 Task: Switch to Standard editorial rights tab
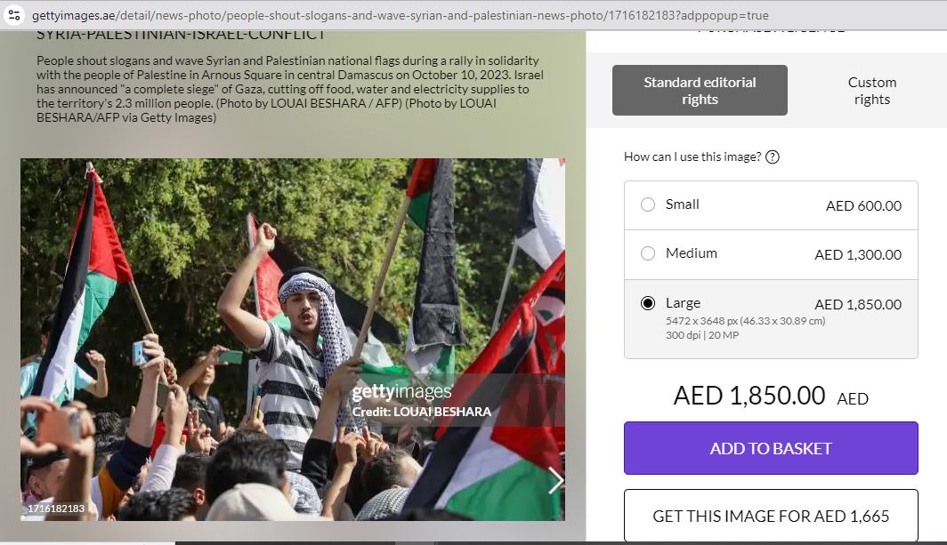click(x=700, y=91)
